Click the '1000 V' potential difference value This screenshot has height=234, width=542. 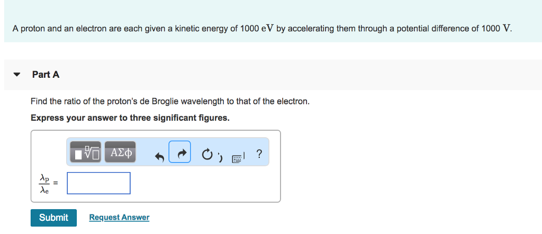point(496,29)
